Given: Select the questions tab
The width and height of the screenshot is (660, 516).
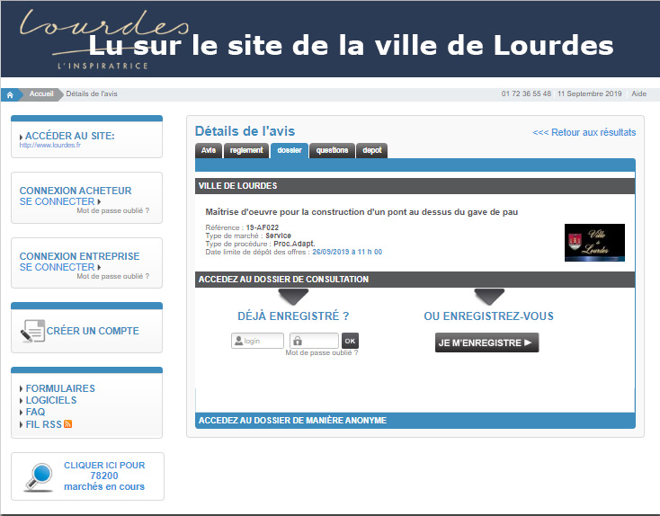Looking at the screenshot, I should click(332, 151).
